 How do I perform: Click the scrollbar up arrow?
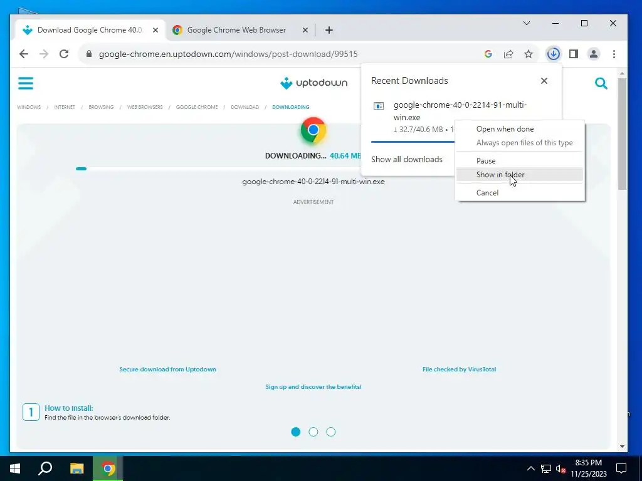click(622, 74)
